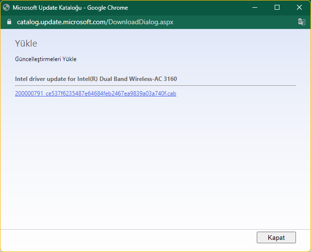Click the Yükle page heading
311x252 pixels.
(26, 44)
